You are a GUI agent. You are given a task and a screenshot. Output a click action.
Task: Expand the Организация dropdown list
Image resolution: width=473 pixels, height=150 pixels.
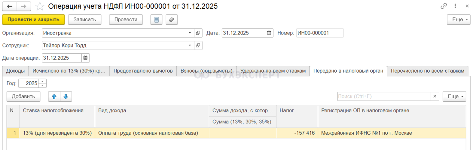[x=190, y=33]
